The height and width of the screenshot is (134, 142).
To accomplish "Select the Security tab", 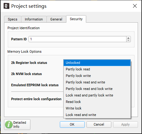I will (x=76, y=19).
